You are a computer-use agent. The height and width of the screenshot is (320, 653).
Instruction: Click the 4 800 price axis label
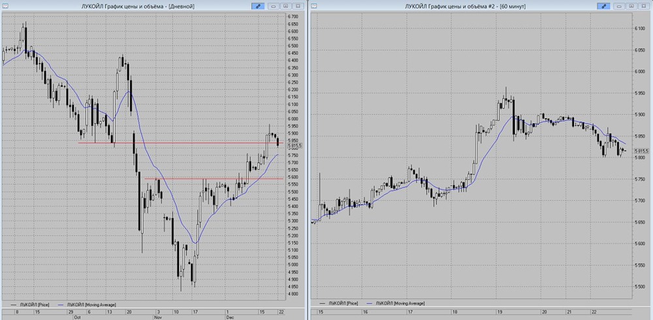[293, 294]
